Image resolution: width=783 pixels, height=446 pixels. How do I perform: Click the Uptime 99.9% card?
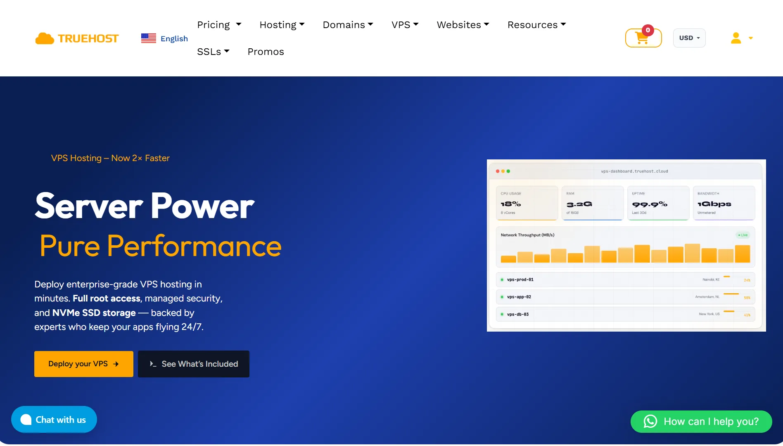[658, 203]
